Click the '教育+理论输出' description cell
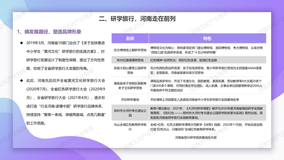Viewport: 284px width, 160px height. click(x=208, y=113)
